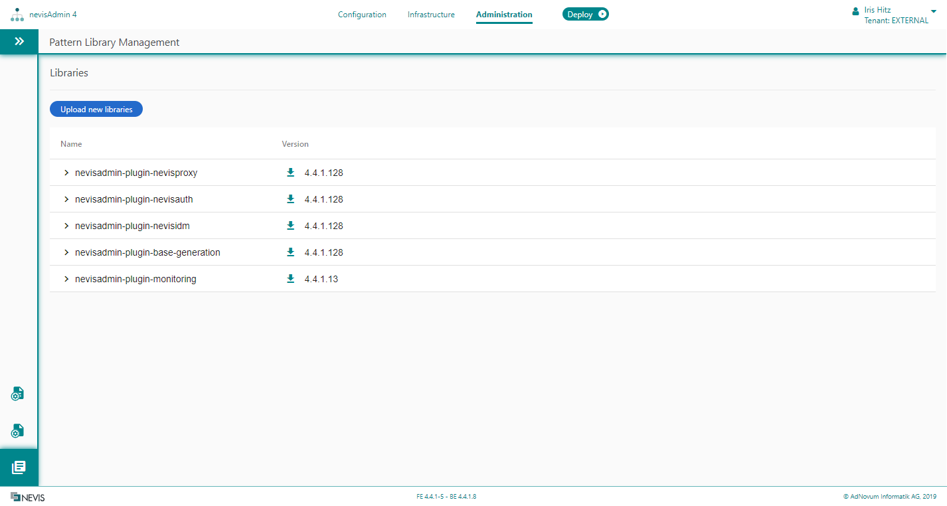Click version 4.4.1.13 of monitoring plugin
This screenshot has width=947, height=506.
pos(321,279)
